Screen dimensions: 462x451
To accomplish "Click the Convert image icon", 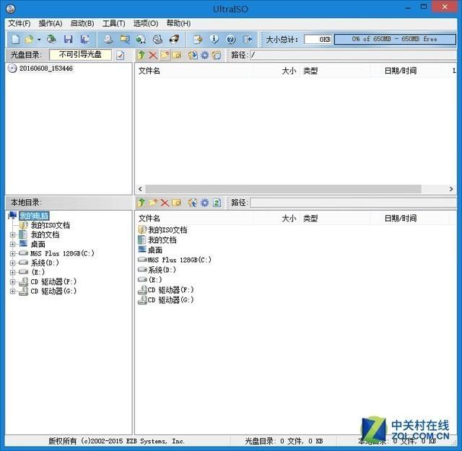I will coord(141,39).
